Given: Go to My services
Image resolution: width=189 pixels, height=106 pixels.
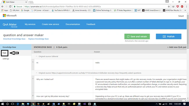Looking at the screenshot, I should pyautogui.click(x=30, y=24).
